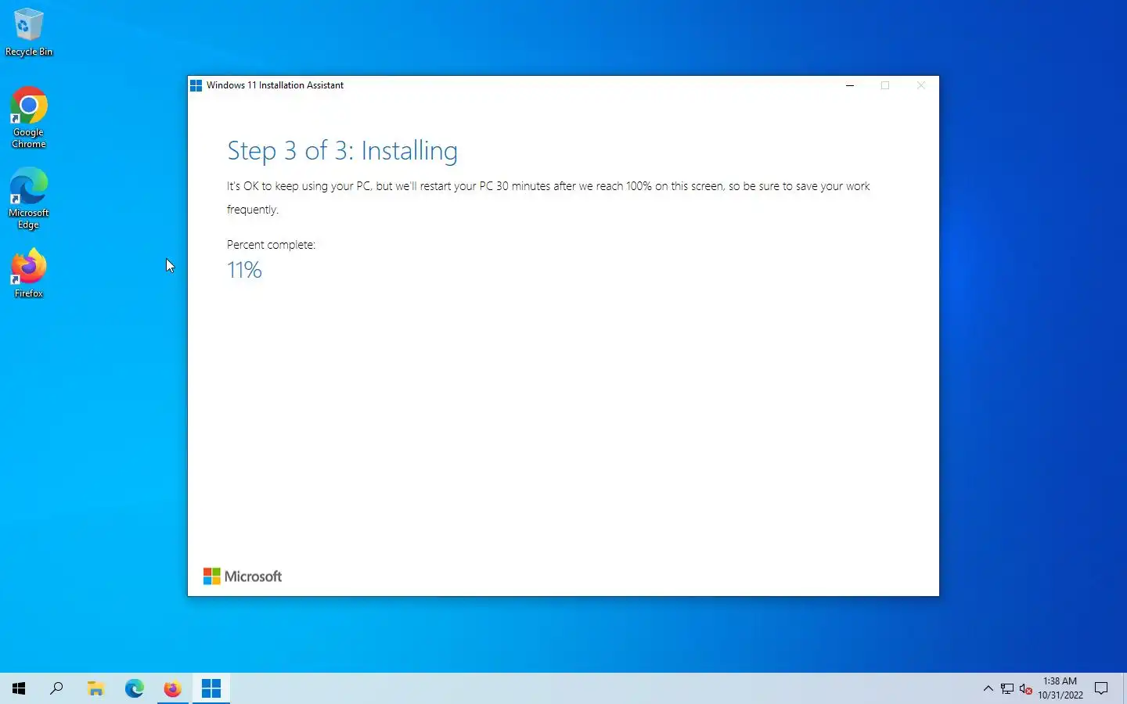The height and width of the screenshot is (704, 1127).
Task: Open the network status tray icon
Action: click(x=1007, y=688)
